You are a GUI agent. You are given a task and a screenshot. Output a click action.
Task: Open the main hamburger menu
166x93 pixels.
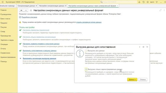pyautogui.click(x=3, y=2)
